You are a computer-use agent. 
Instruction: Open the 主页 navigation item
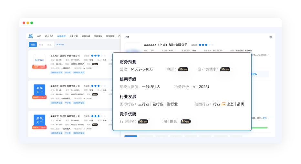click(x=39, y=36)
